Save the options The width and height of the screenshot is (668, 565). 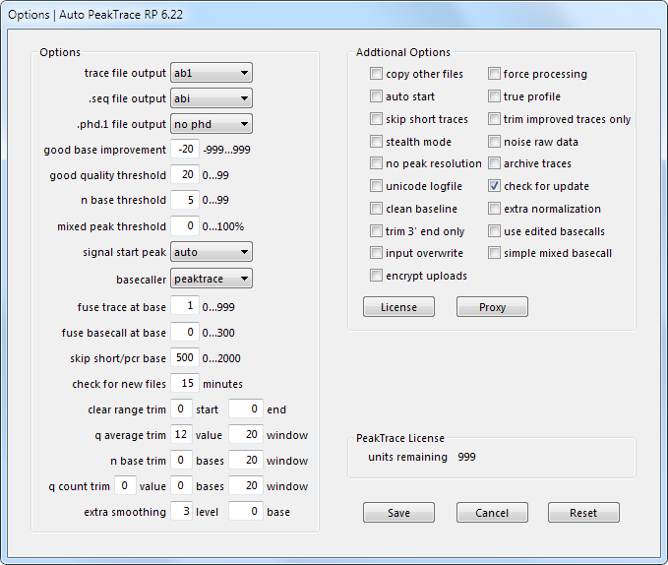click(398, 512)
